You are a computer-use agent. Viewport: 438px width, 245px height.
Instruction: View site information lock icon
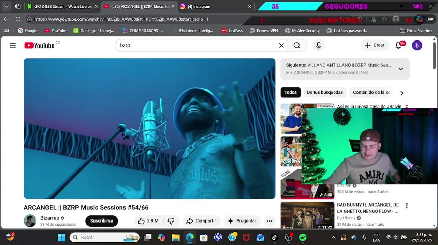[x=29, y=19]
